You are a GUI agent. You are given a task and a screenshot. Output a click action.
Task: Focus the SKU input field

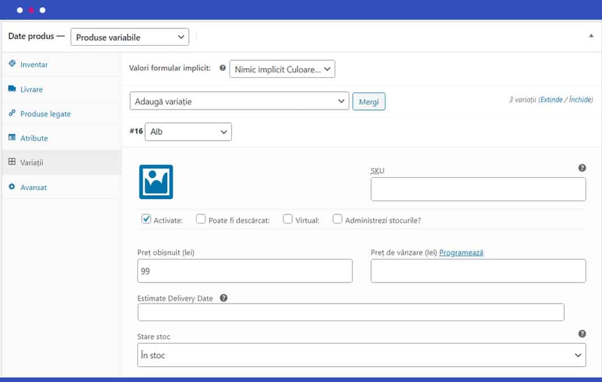pos(478,189)
